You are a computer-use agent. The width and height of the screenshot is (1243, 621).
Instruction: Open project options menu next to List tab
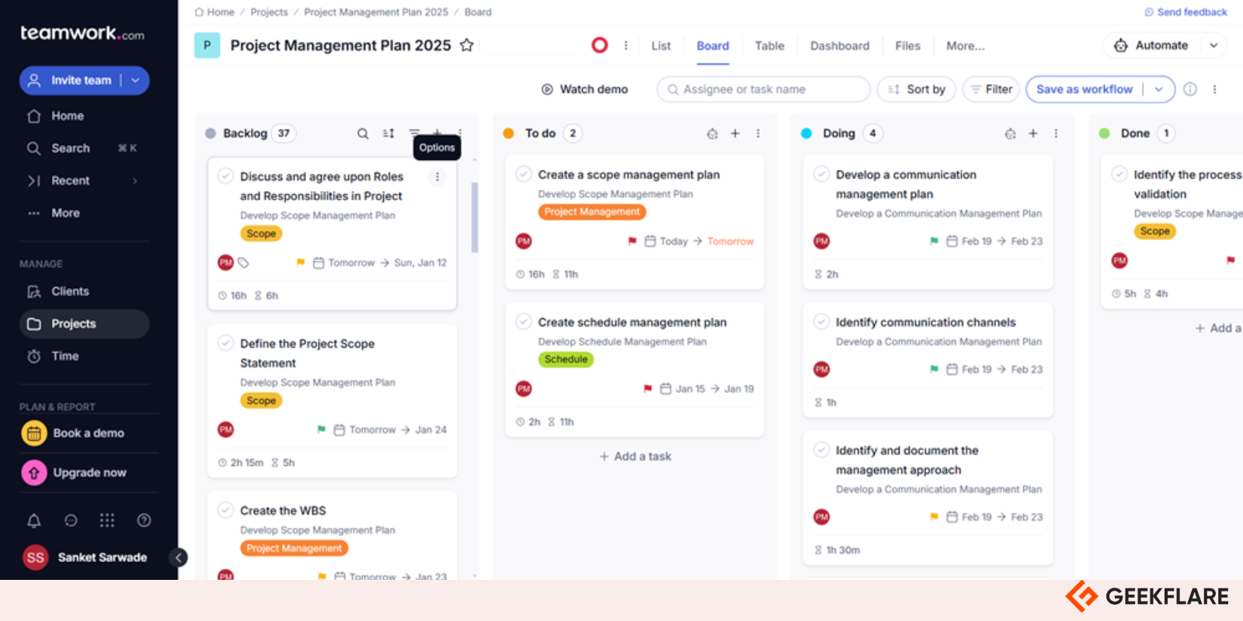click(x=625, y=45)
